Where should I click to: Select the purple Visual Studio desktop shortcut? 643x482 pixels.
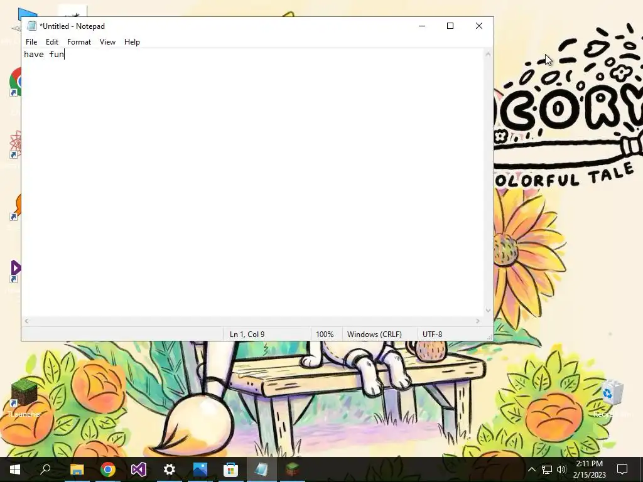click(16, 271)
